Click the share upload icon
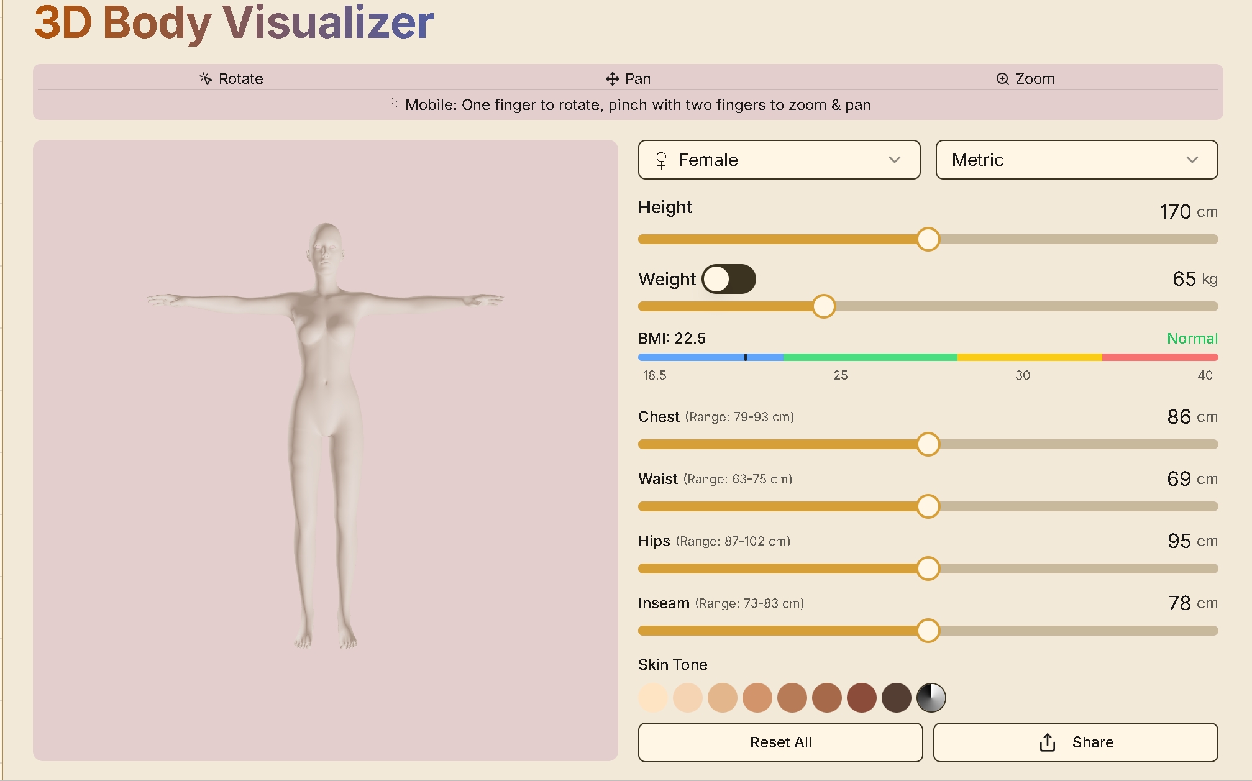1252x781 pixels. pyautogui.click(x=1048, y=741)
